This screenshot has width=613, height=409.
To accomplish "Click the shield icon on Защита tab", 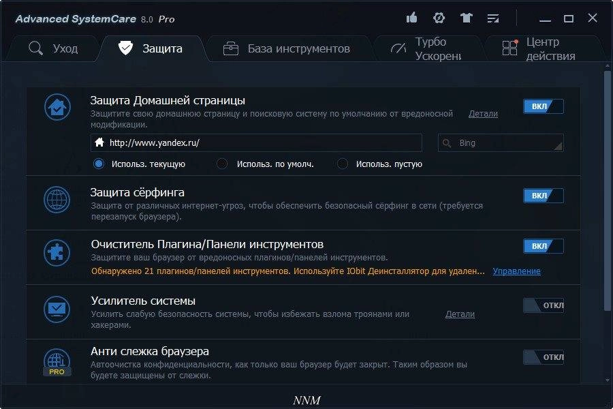I will 125,48.
